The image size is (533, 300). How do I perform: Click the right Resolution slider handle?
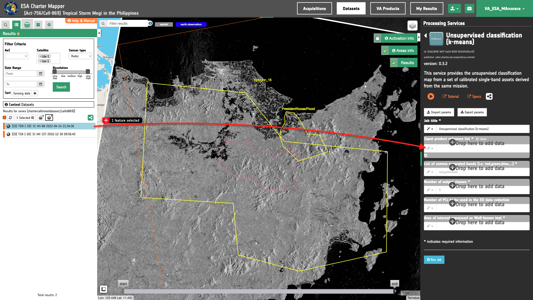[88, 72]
